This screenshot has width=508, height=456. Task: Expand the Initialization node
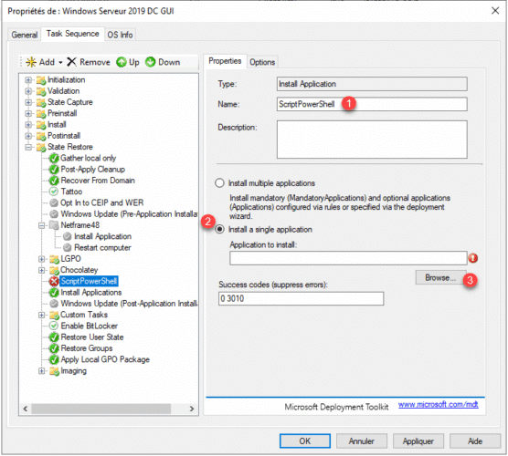pos(28,80)
